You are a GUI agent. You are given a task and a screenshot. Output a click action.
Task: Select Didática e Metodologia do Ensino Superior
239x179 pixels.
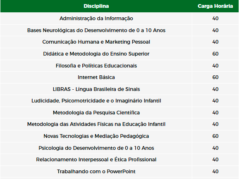click(x=96, y=53)
